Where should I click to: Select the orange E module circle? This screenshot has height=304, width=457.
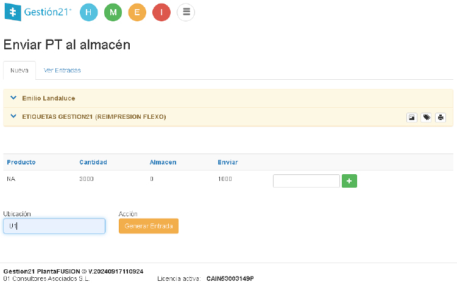pos(137,12)
